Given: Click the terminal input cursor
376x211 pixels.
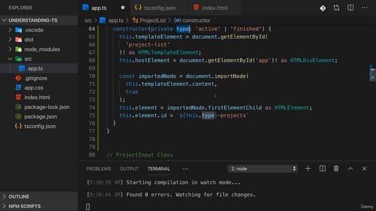Looking at the screenshot, I should (88, 207).
